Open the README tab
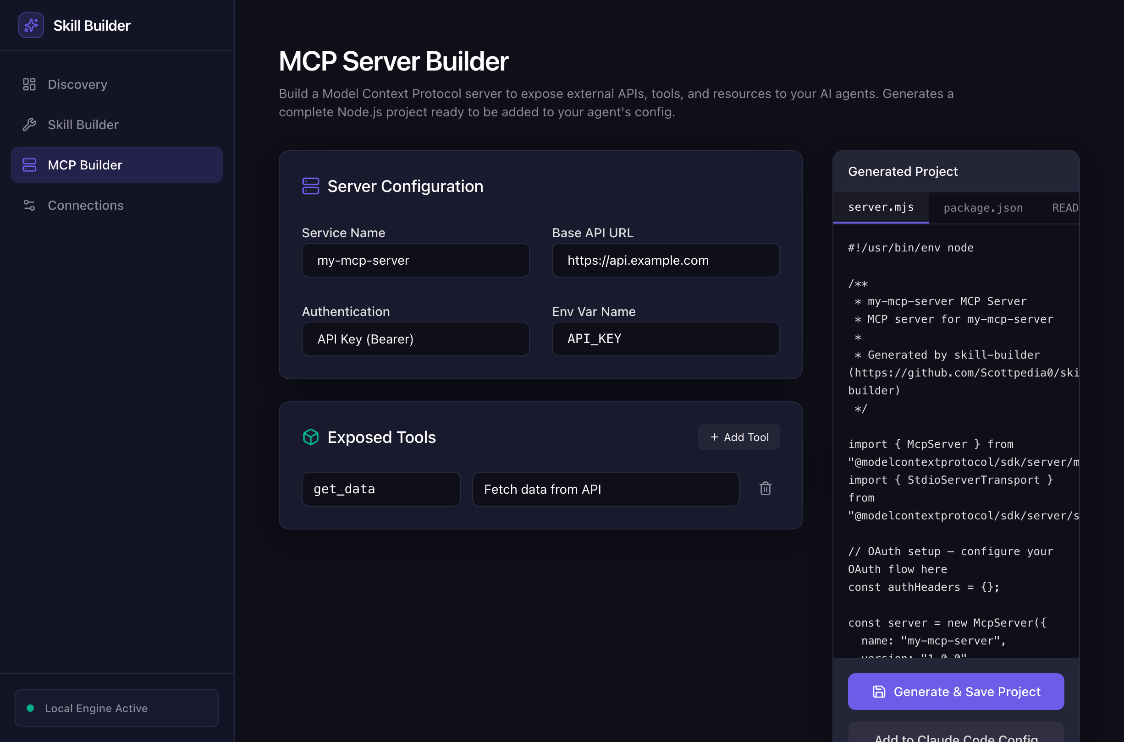The width and height of the screenshot is (1124, 742). pos(1064,208)
